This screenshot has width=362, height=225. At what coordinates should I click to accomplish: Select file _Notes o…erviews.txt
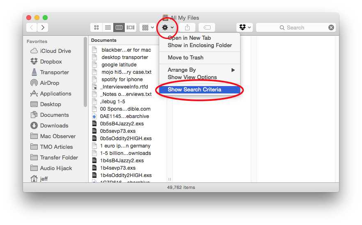point(121,94)
